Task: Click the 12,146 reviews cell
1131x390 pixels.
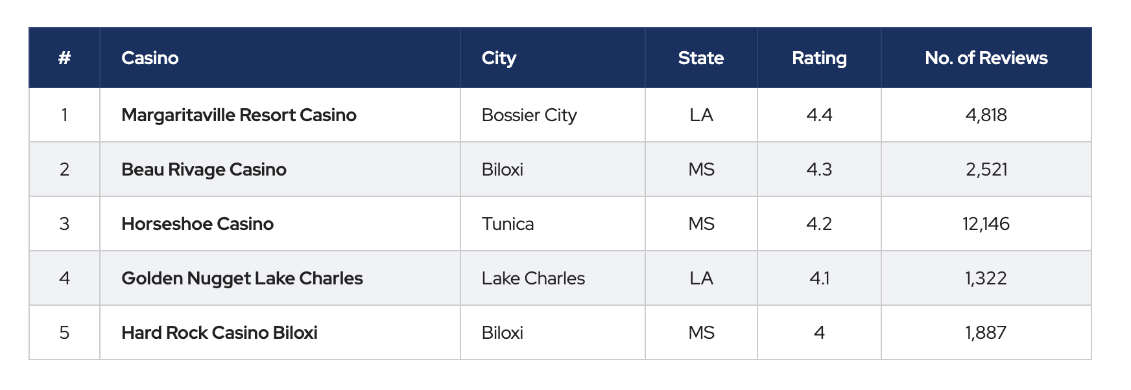Action: click(986, 224)
